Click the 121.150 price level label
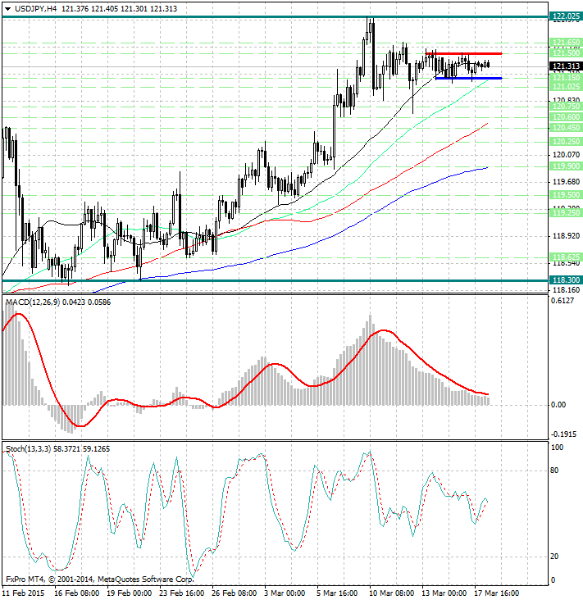The height and width of the screenshot is (600, 583). pos(566,78)
